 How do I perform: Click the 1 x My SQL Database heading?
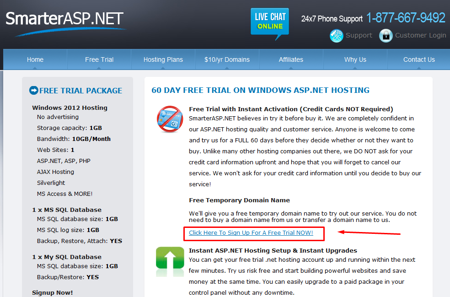click(x=67, y=257)
